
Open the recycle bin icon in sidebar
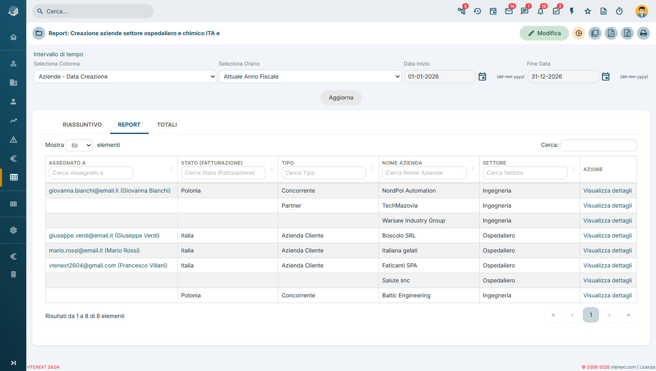[13, 274]
